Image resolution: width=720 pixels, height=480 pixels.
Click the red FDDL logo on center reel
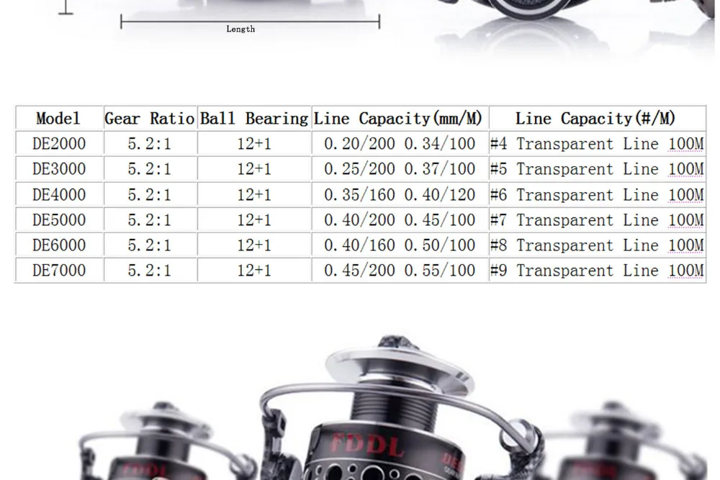(367, 444)
